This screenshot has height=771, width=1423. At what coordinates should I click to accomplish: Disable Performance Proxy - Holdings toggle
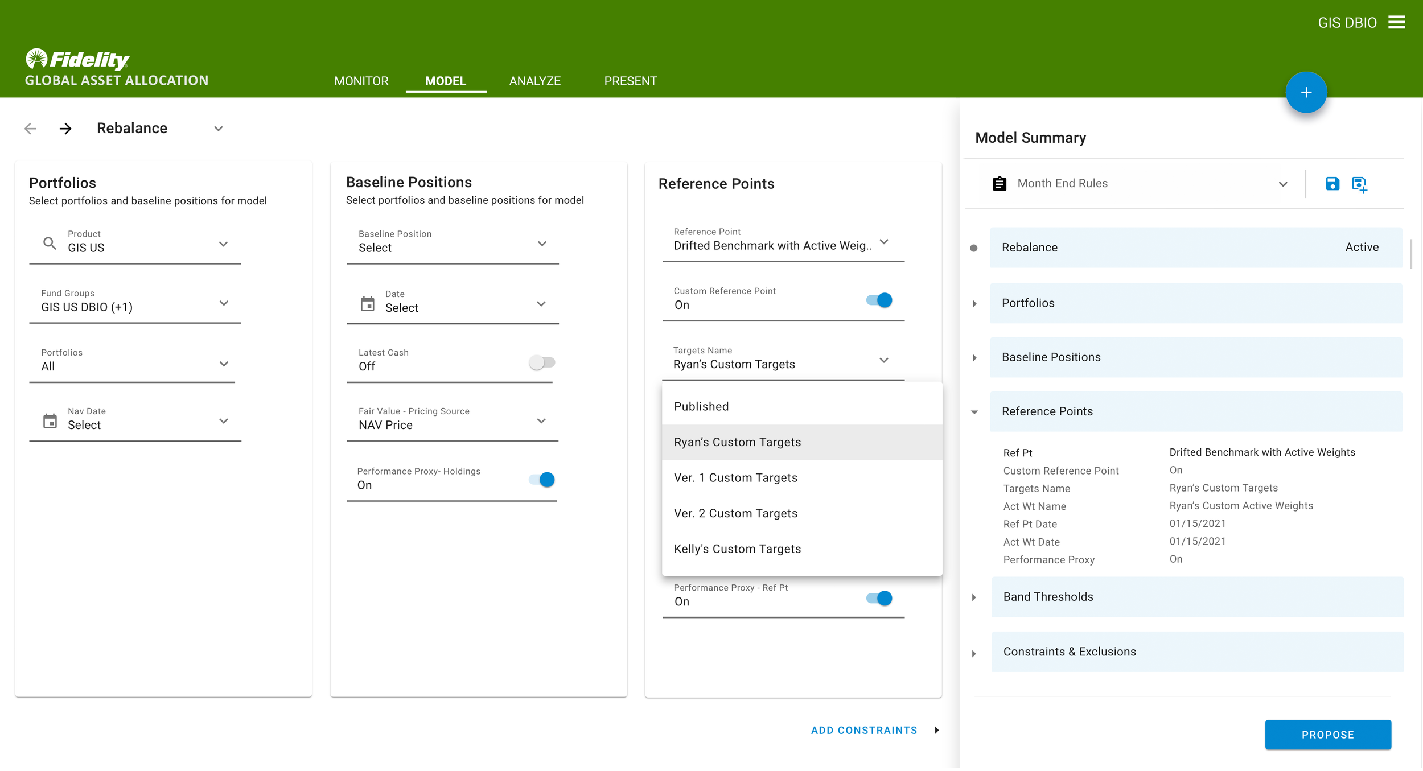pos(542,480)
